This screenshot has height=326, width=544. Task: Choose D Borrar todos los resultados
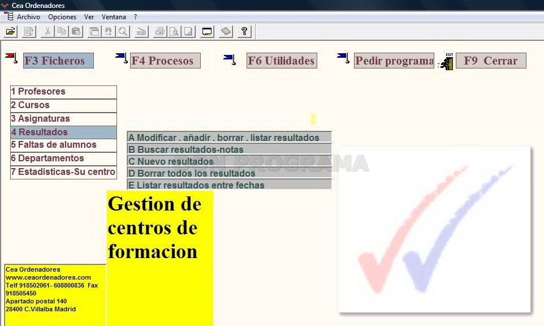point(230,173)
